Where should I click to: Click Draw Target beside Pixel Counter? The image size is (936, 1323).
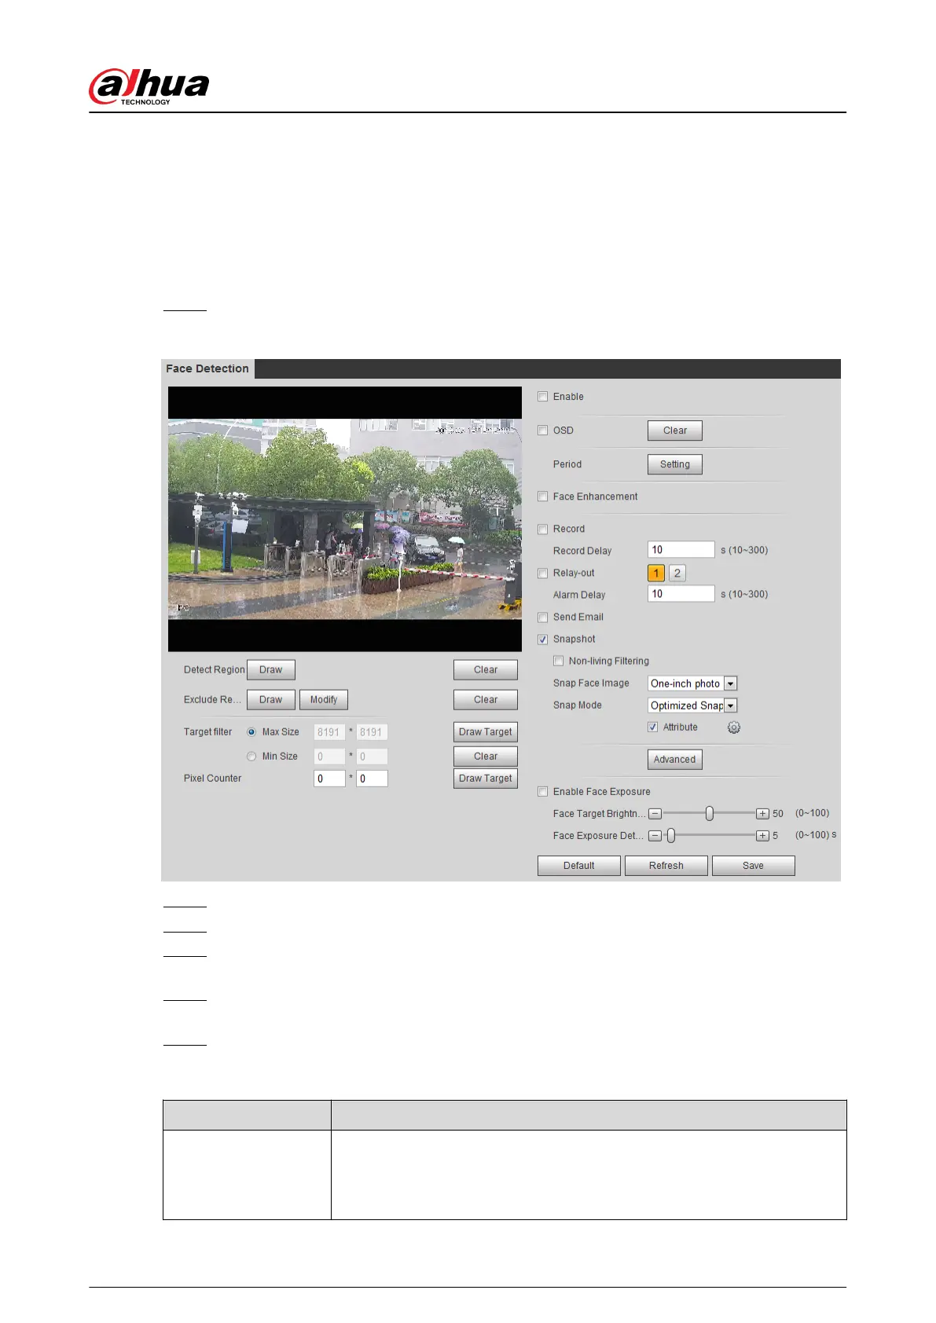[x=486, y=779]
